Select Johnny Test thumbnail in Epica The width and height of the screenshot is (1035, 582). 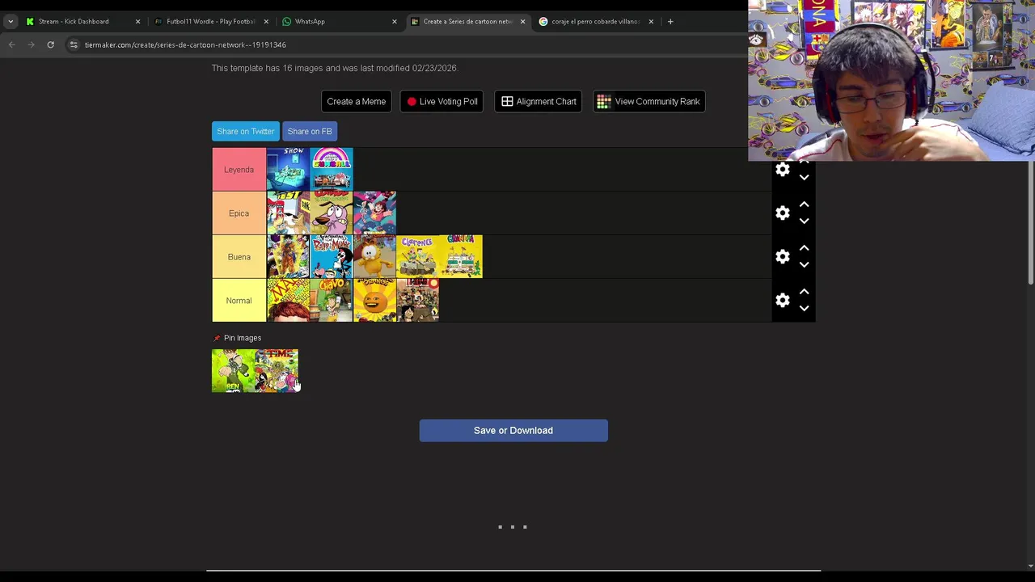[x=288, y=213]
